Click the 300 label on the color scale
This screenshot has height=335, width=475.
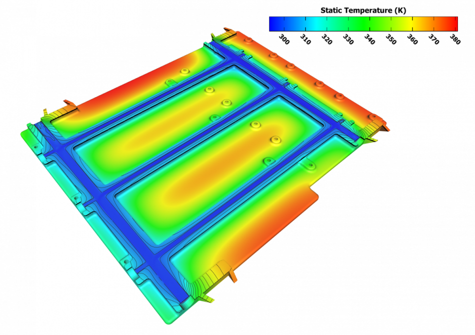pos(284,40)
